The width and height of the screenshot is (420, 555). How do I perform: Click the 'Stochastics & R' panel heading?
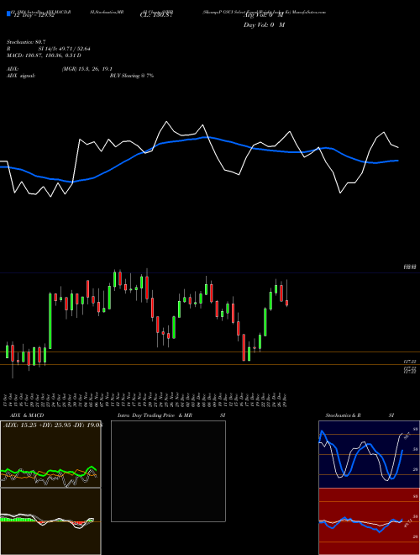[344, 415]
